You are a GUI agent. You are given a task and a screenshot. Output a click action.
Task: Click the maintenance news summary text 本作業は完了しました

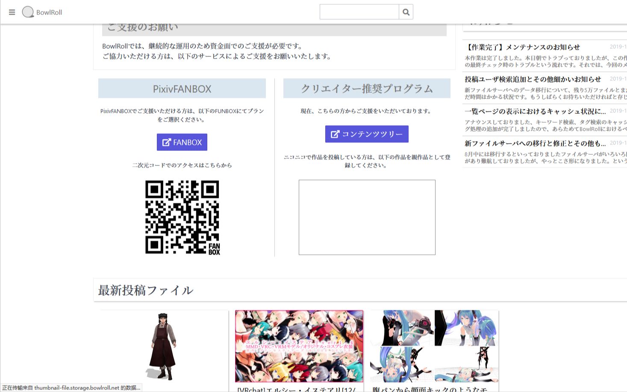[x=546, y=61]
